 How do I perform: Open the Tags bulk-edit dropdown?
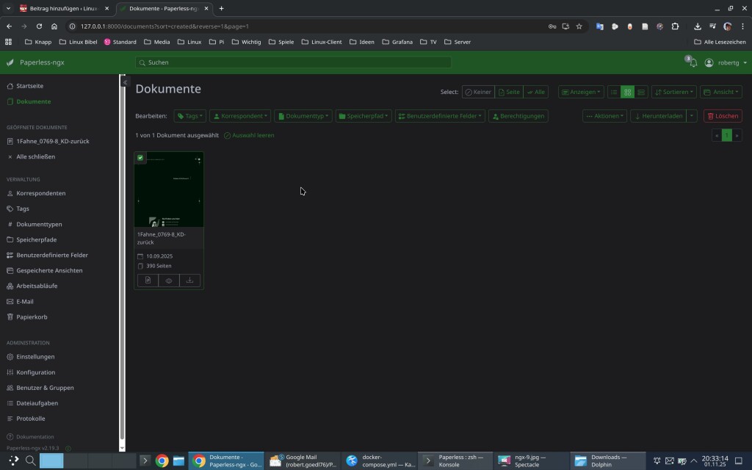189,116
